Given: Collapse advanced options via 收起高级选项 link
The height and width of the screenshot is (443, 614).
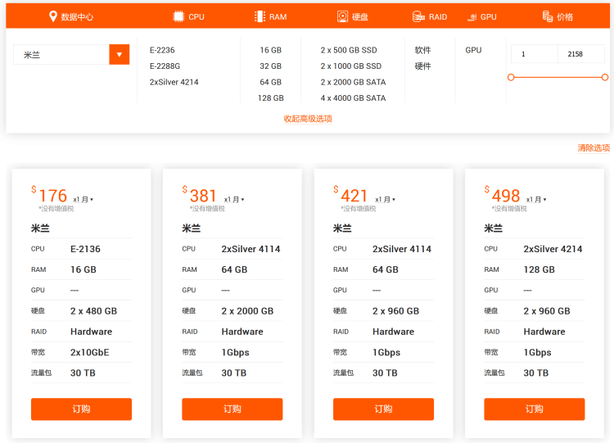Looking at the screenshot, I should [x=308, y=119].
